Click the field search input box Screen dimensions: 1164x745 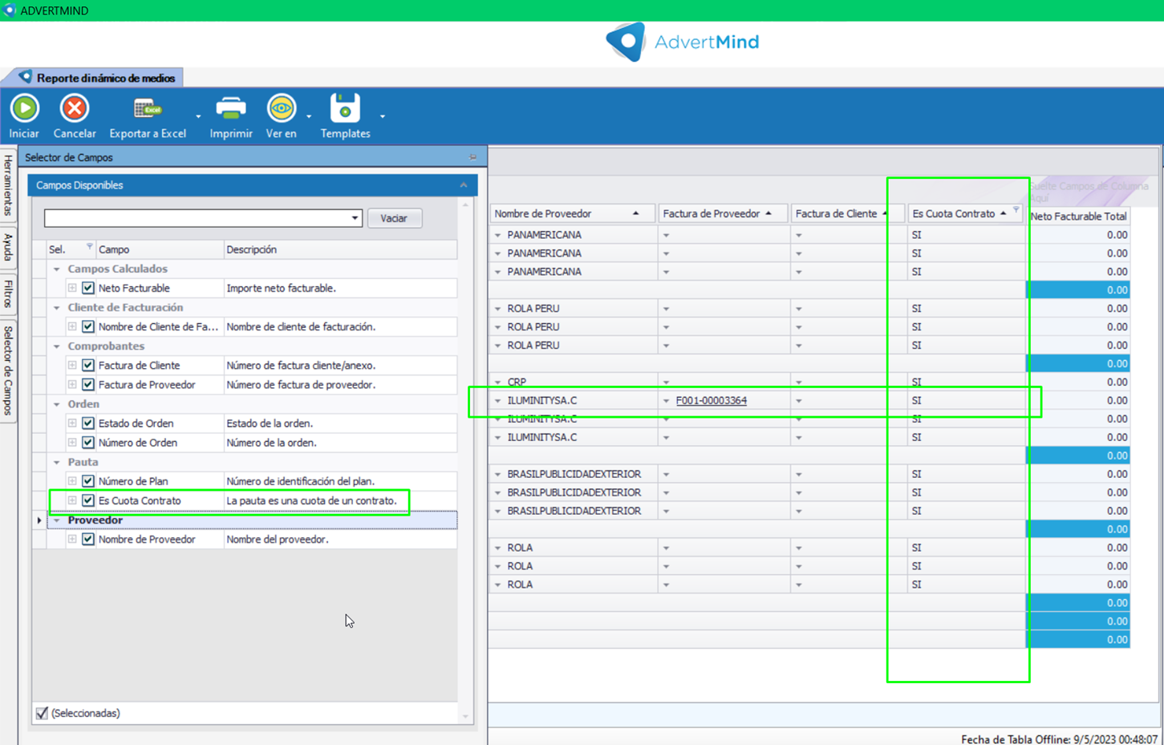click(197, 218)
